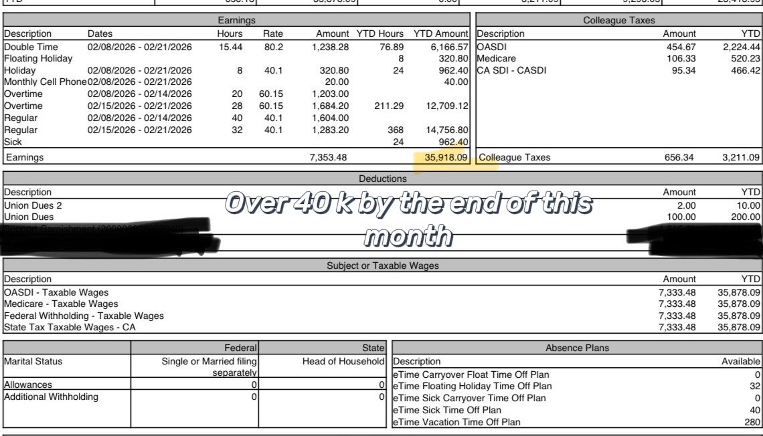Select the Union Dues 2 row label
This screenshot has height=436, width=763.
coord(33,205)
